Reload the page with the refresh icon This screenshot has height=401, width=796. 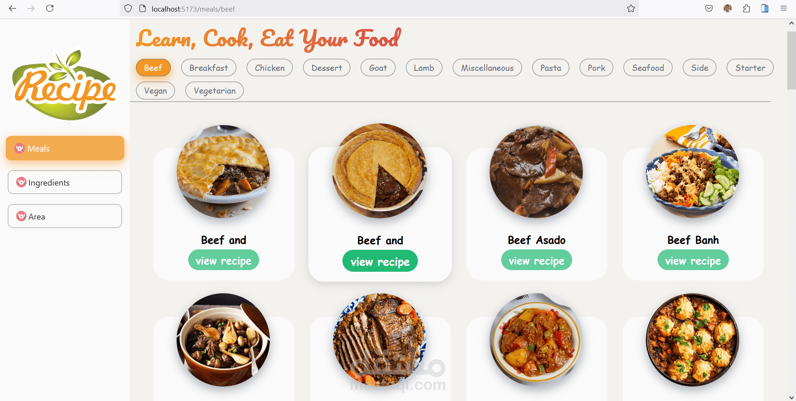click(x=50, y=8)
